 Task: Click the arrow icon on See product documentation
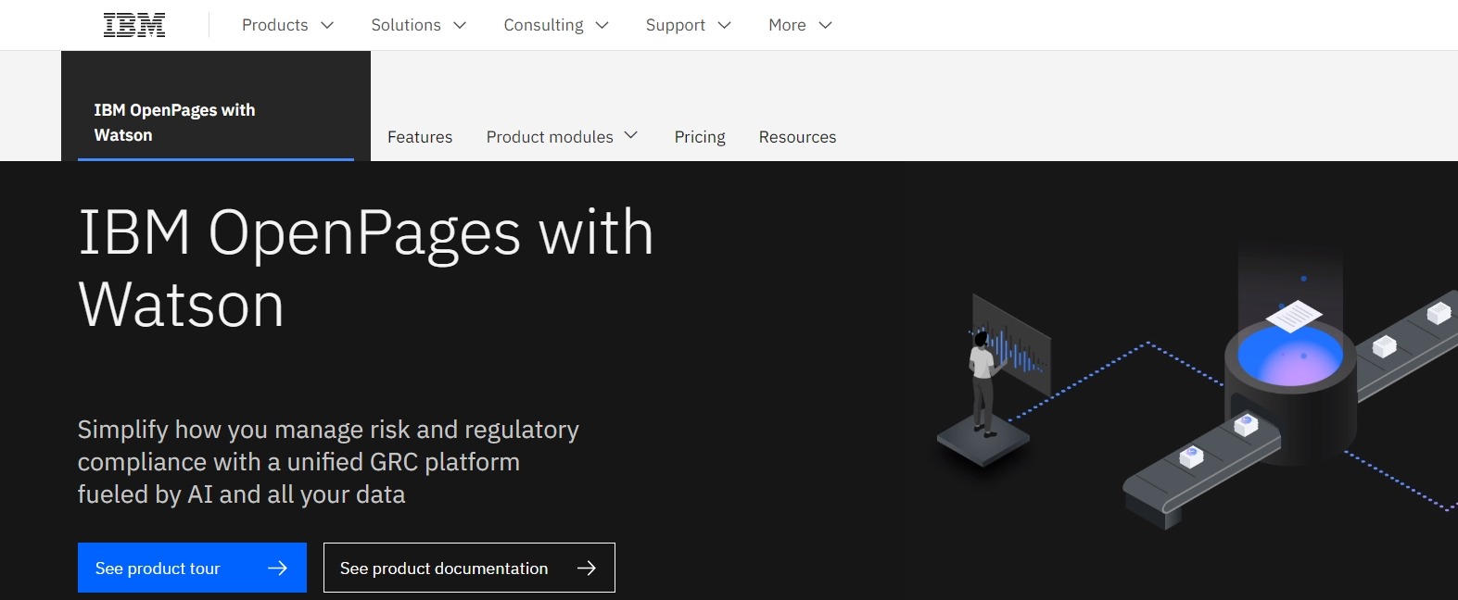point(586,568)
